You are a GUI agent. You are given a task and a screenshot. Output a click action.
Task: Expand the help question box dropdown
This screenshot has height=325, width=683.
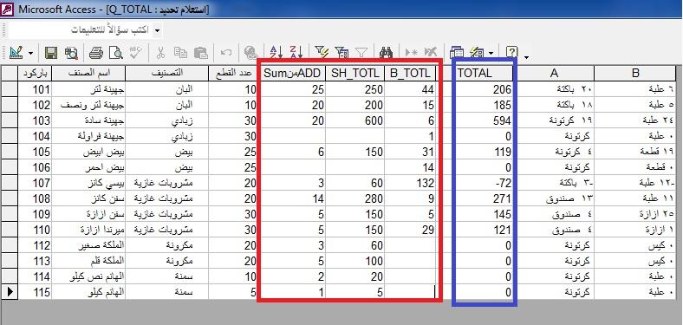[x=157, y=30]
